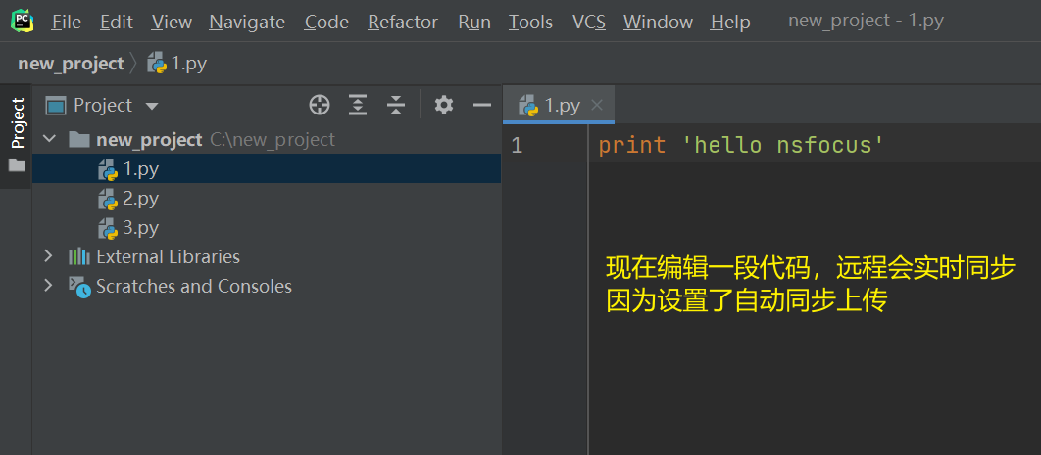Click the Collapse All icon in Project panel
Viewport: 1041px width, 455px height.
[x=395, y=105]
